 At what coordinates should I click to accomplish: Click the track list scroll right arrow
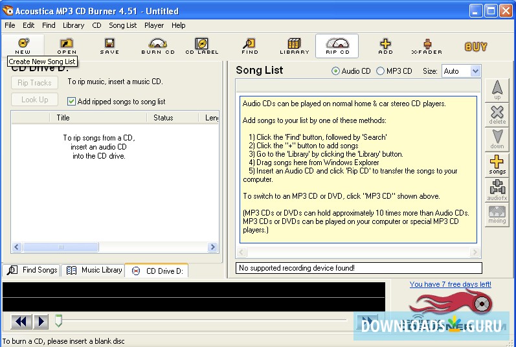212,247
